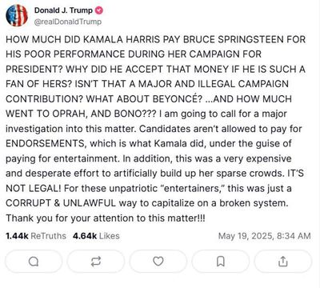Screen dimensions: 320x288
Task: Click the red verified badge beside the name
Action: point(99,10)
